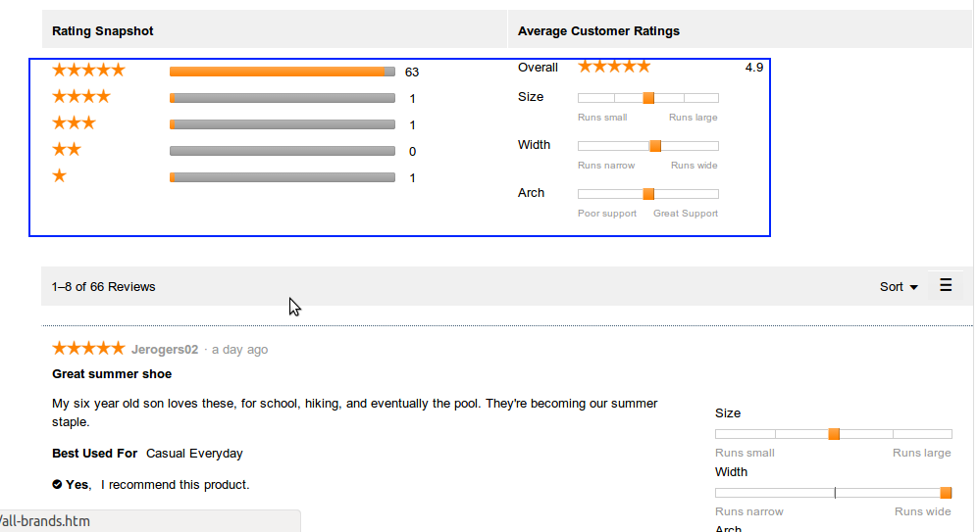Click the five-star rating filter row stars

click(88, 71)
